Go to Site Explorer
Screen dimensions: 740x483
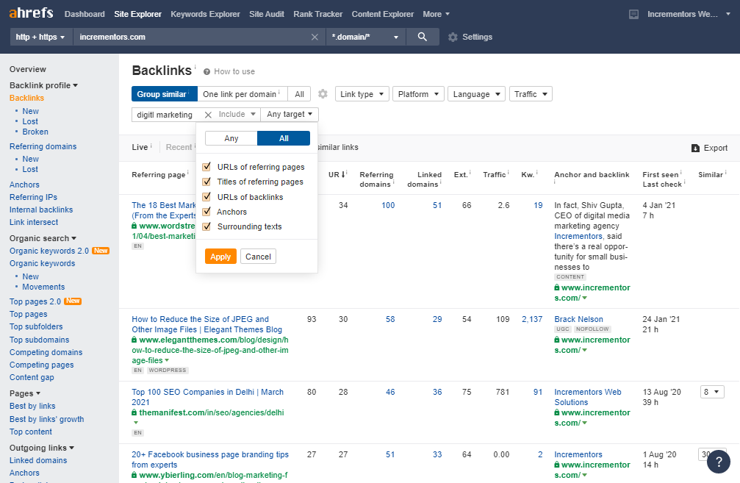tap(138, 14)
